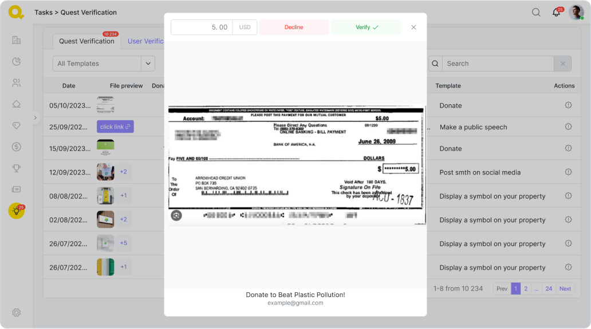Viewport: 591px width, 329px height.
Task: Click the Verify button in the modal
Action: coord(365,27)
